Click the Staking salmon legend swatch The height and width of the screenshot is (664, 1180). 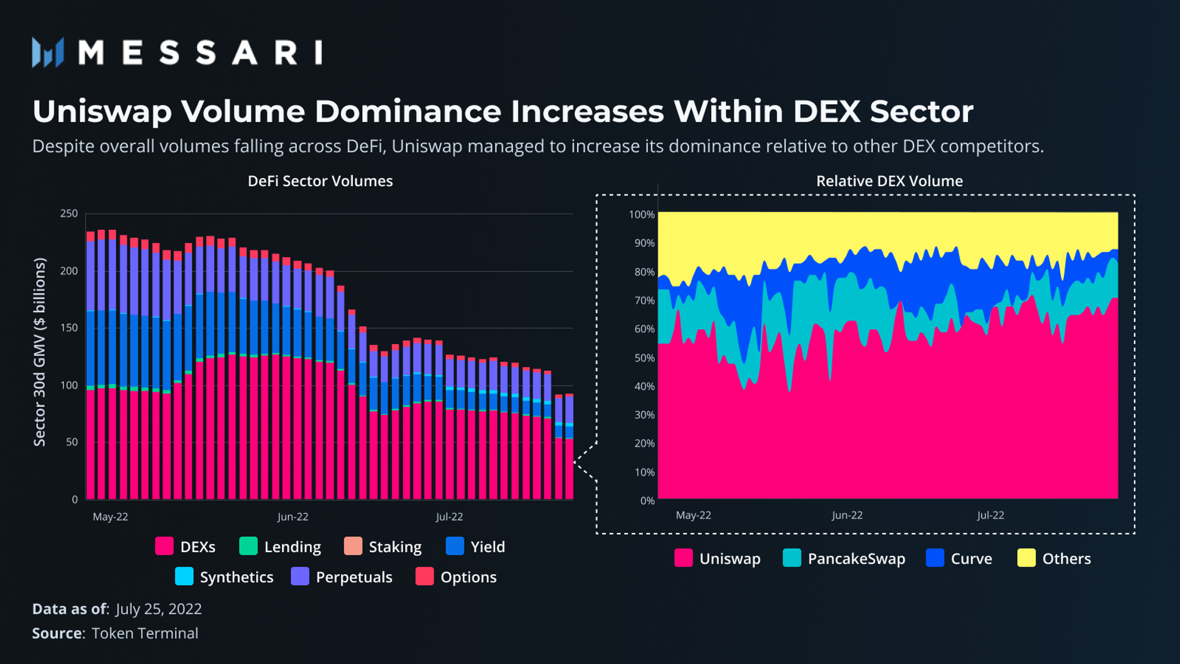click(x=353, y=546)
